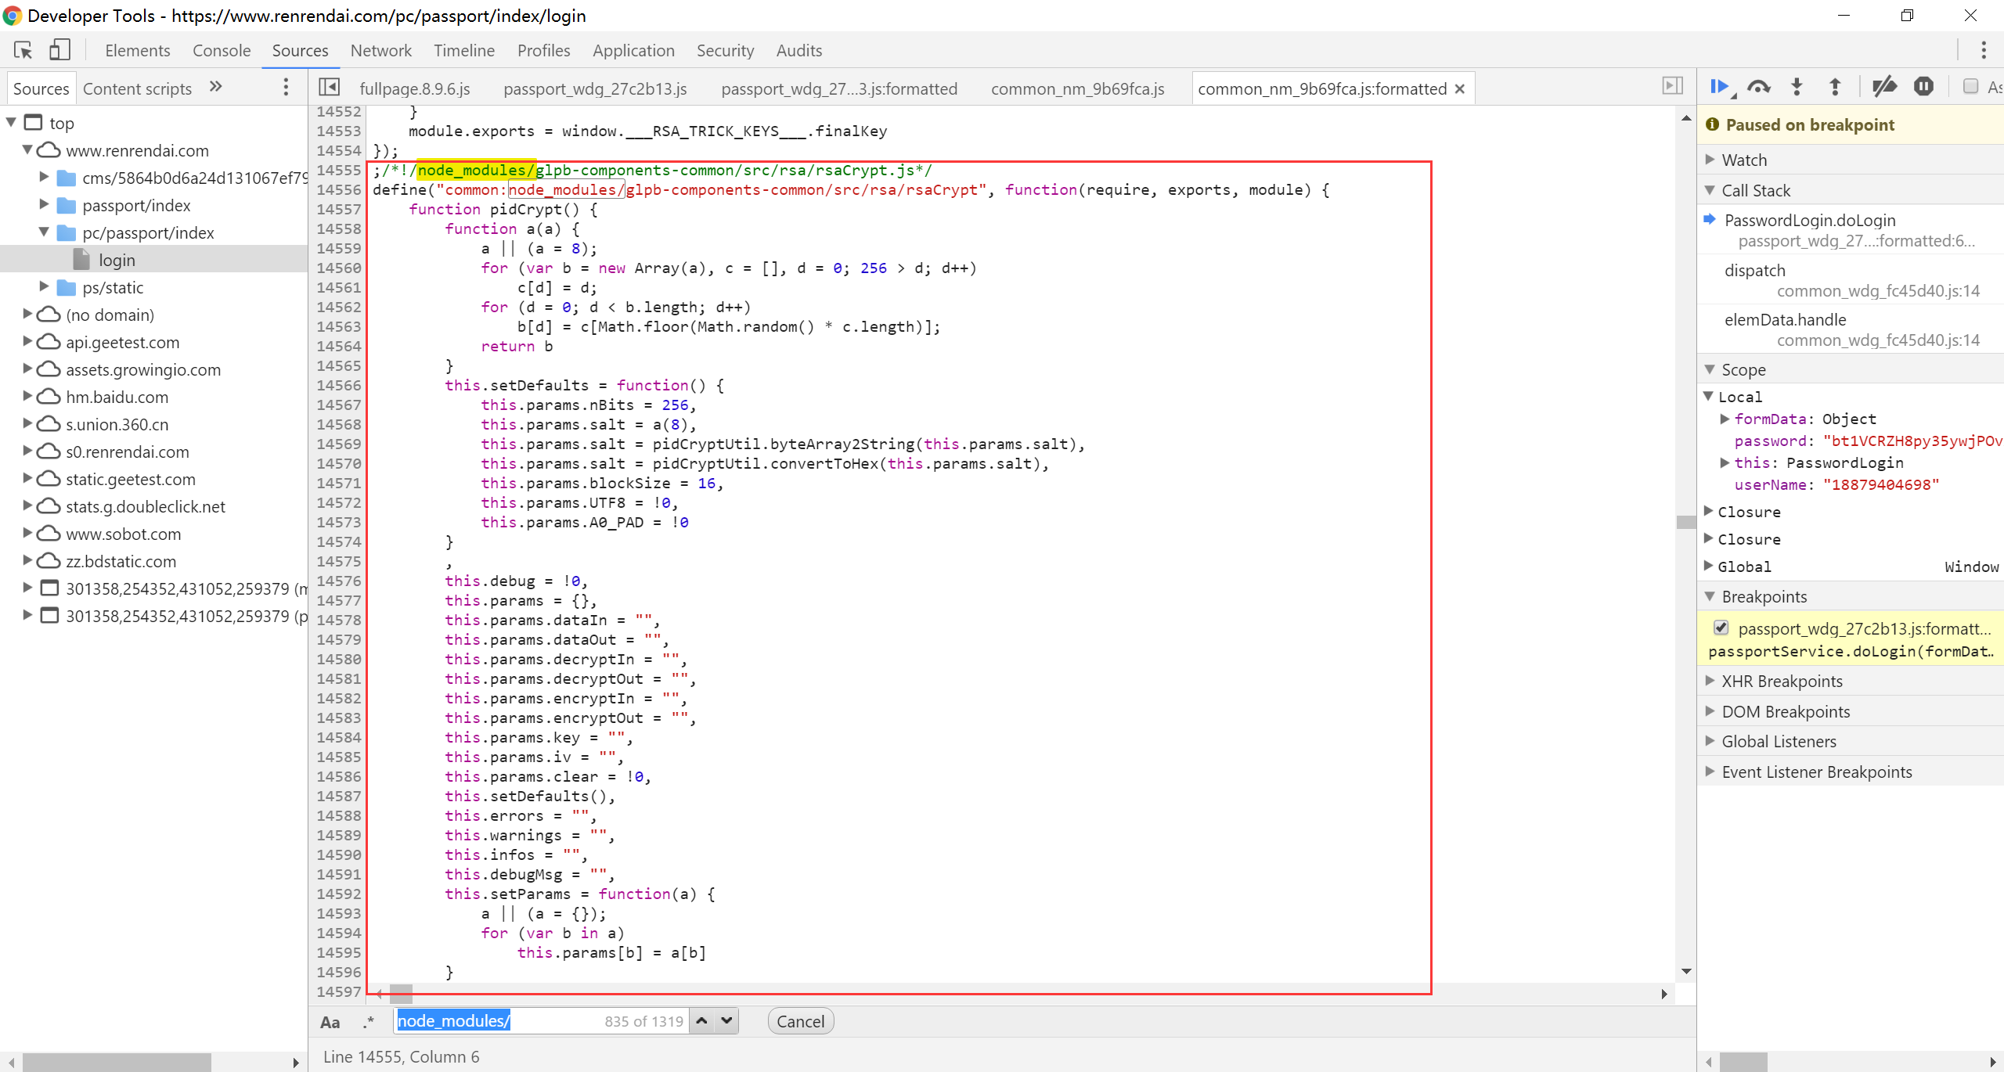Click the deactivate breakpoints icon
Screen dimensions: 2004x1072
[x=1883, y=87]
